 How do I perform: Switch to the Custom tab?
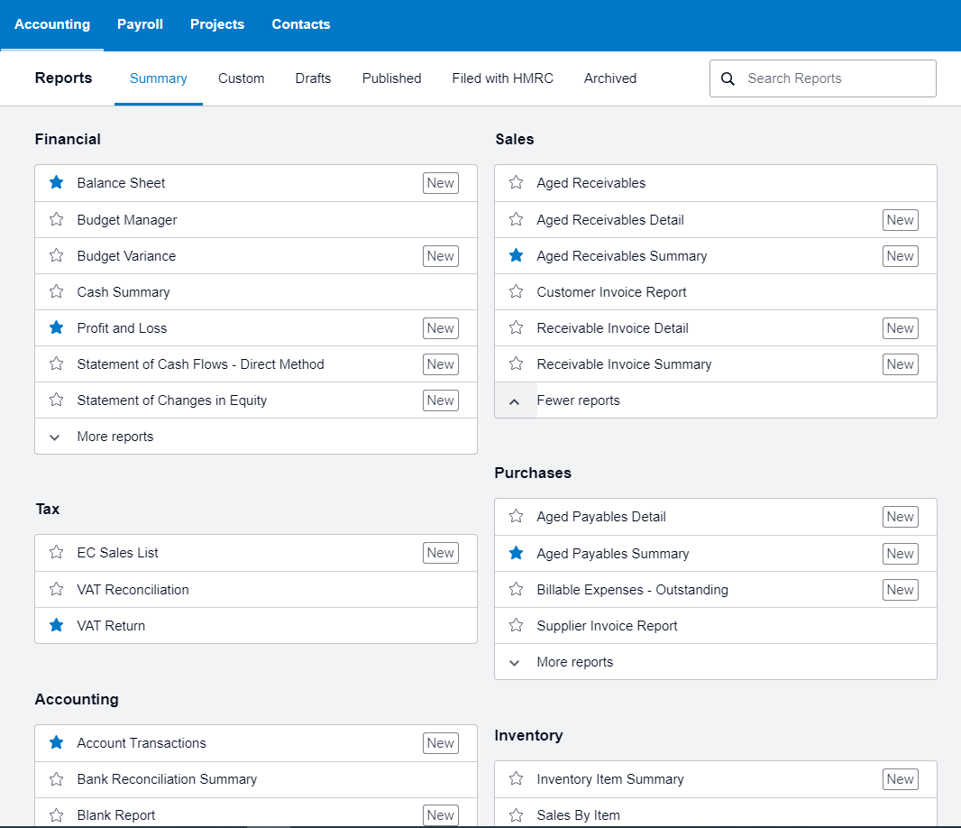point(242,78)
